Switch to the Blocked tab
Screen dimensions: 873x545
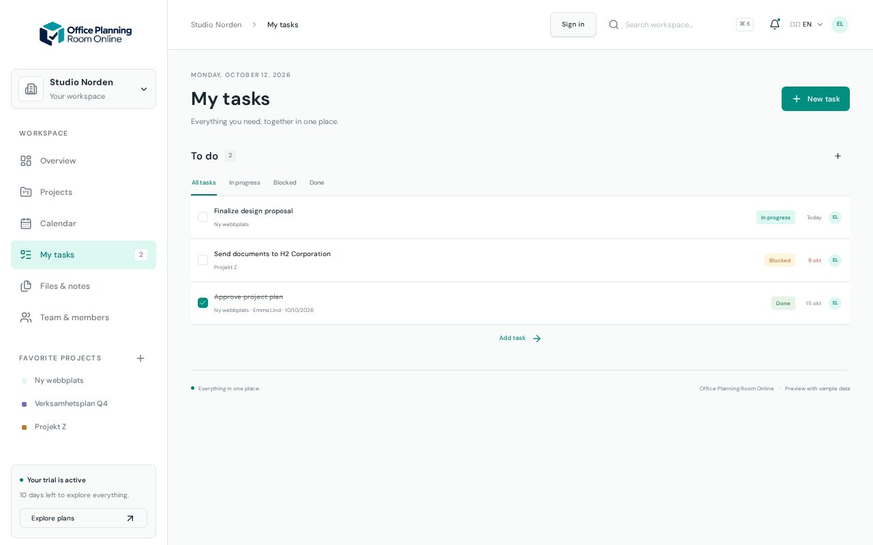click(x=285, y=183)
